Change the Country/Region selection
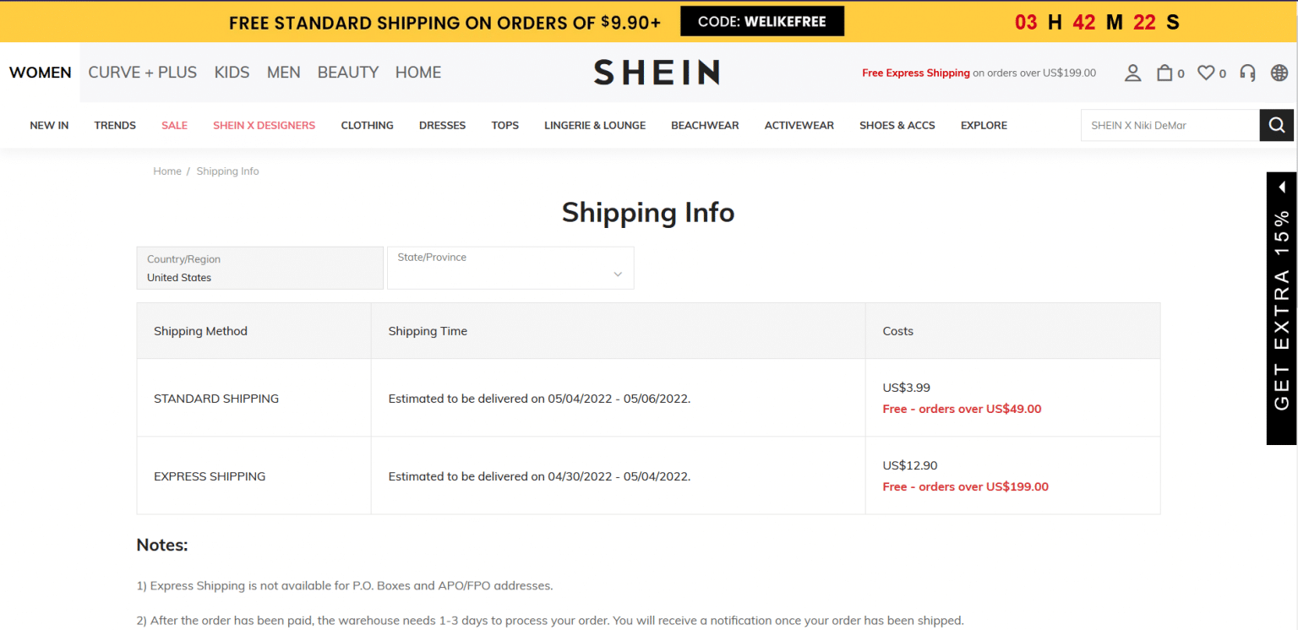Image resolution: width=1298 pixels, height=630 pixels. click(x=259, y=268)
